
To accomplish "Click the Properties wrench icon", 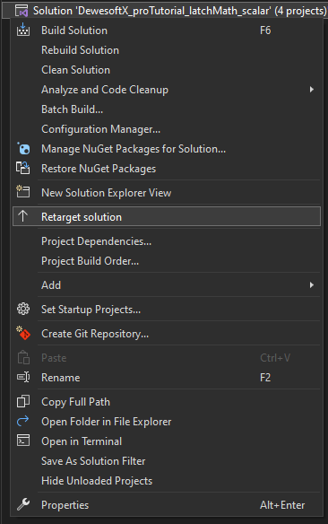I will pos(23,504).
